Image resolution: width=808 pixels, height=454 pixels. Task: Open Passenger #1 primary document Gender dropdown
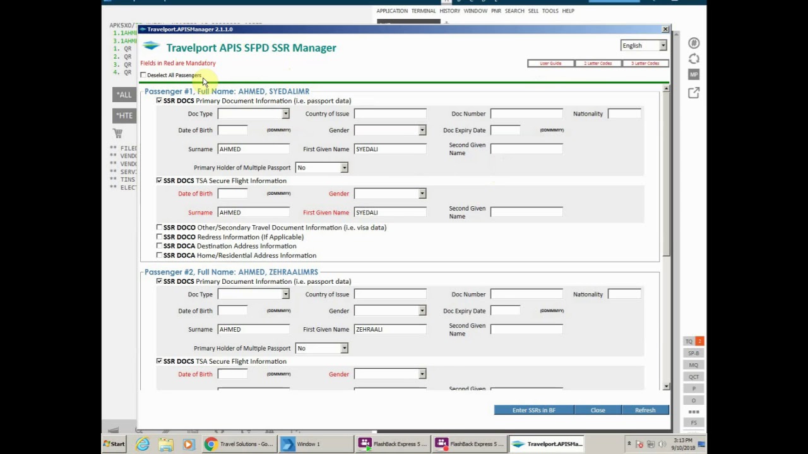(x=390, y=130)
